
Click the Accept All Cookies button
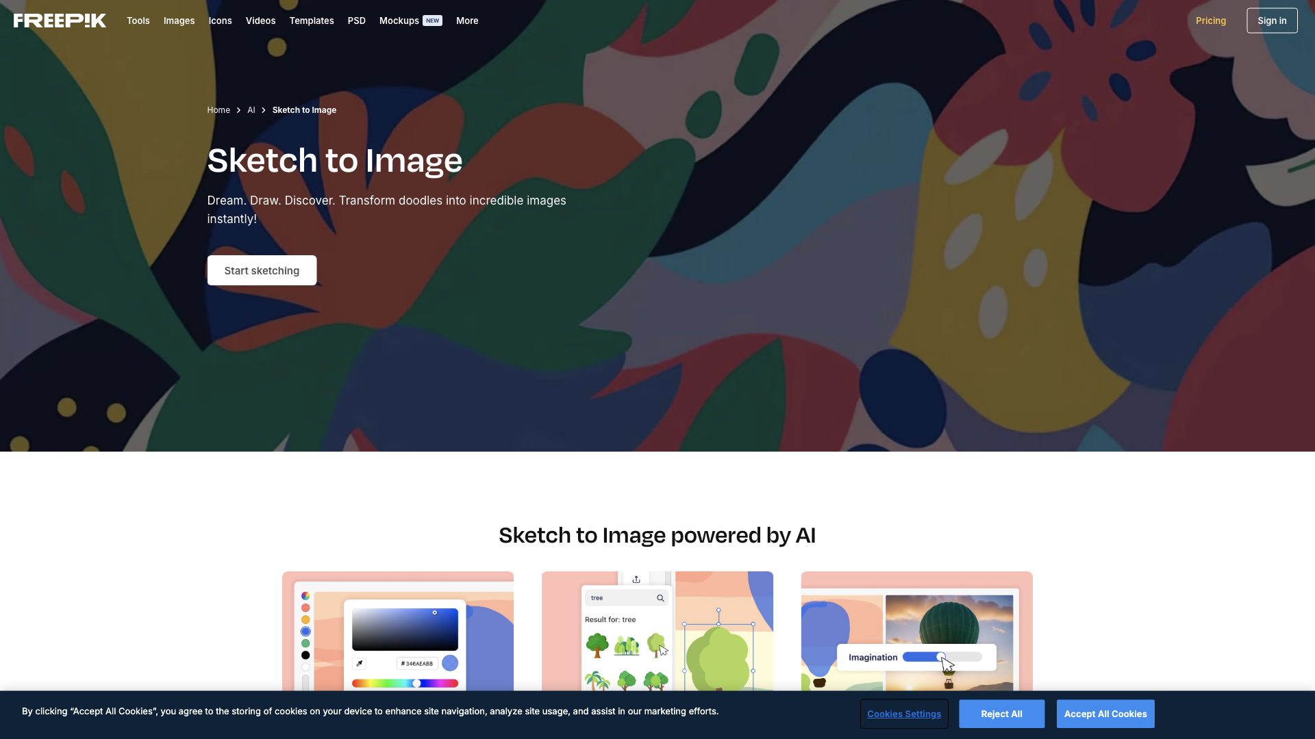(x=1105, y=714)
